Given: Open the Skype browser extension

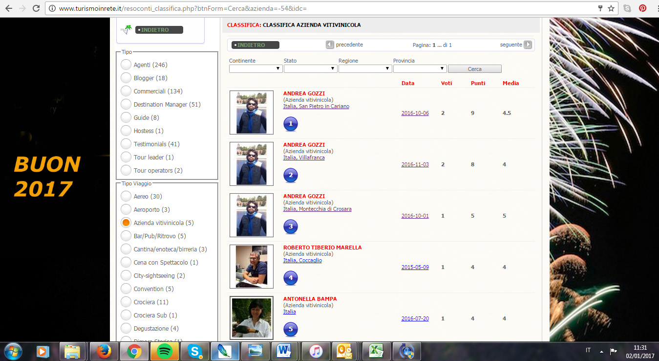Looking at the screenshot, I should click(x=627, y=8).
